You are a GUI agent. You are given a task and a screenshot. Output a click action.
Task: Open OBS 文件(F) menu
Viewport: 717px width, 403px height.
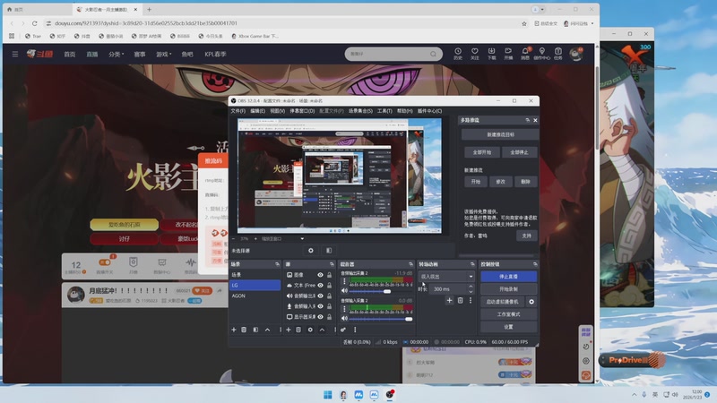[238, 111]
